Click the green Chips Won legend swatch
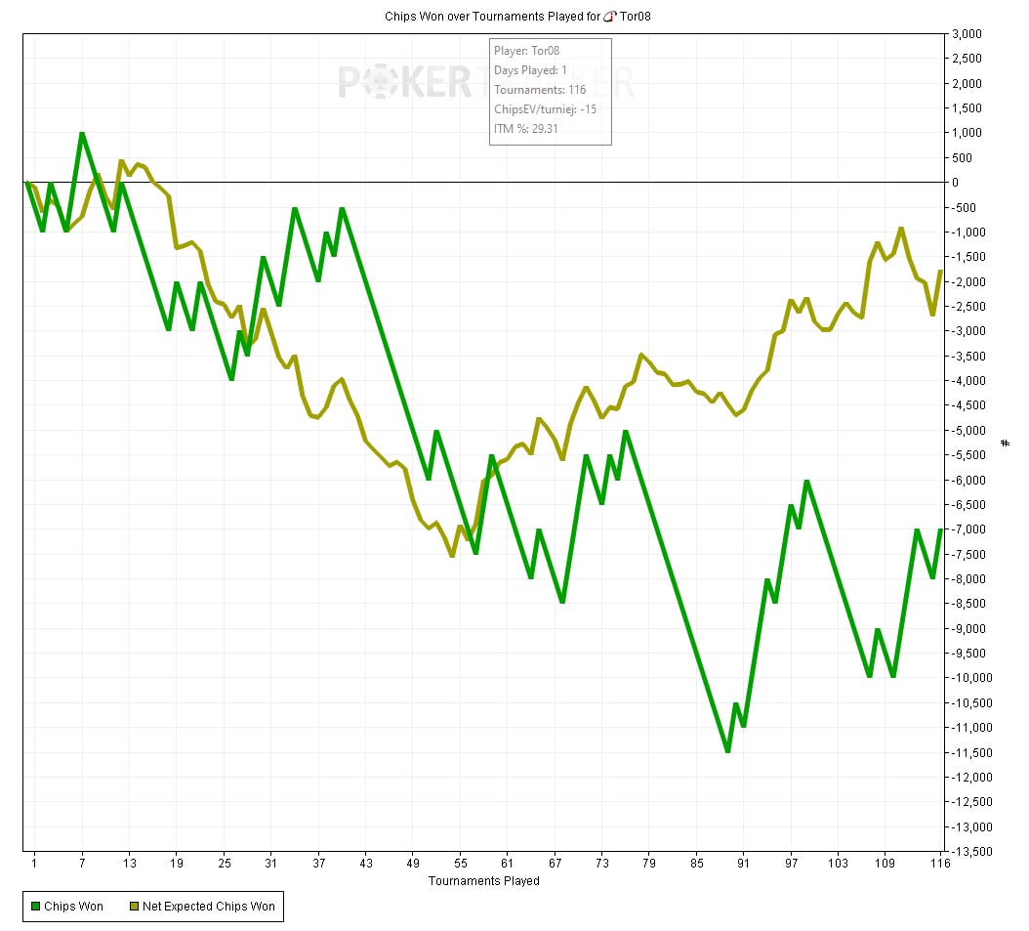Image resolution: width=1029 pixels, height=931 pixels. pyautogui.click(x=35, y=907)
